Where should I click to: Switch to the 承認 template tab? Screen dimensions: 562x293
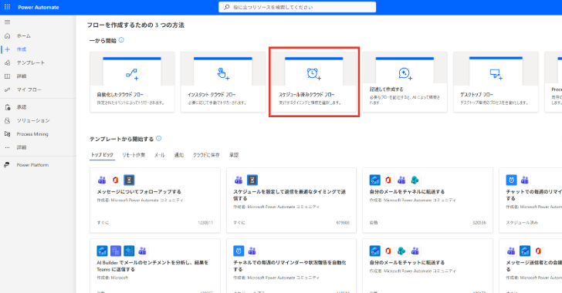(234, 155)
